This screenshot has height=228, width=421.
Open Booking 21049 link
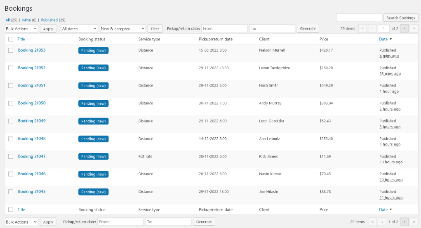point(32,120)
